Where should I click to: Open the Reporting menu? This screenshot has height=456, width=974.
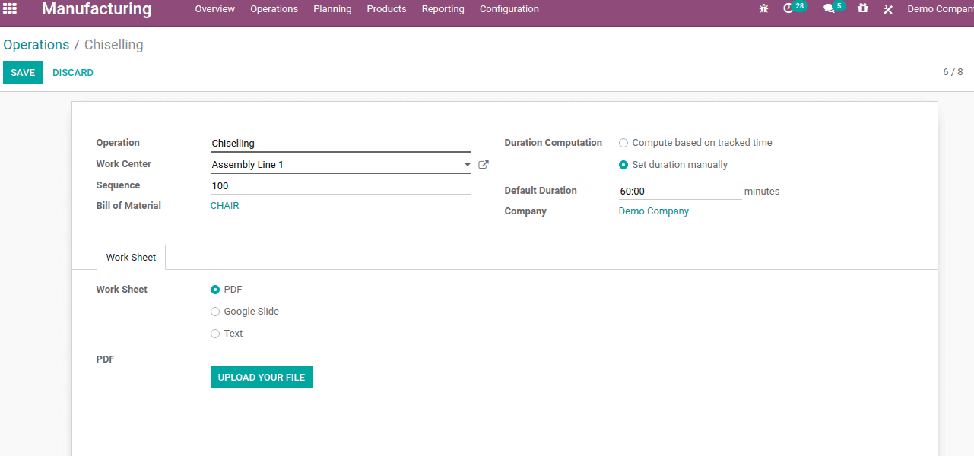[x=443, y=9]
